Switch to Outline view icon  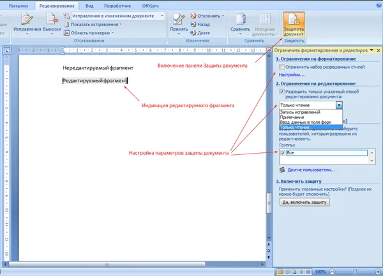tap(301, 272)
